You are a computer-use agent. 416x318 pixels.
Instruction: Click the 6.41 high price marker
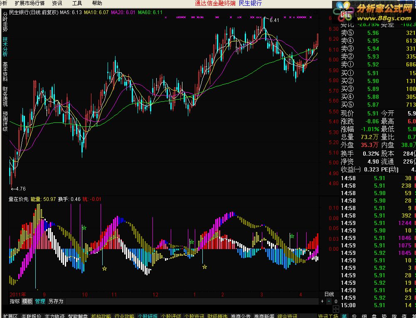coord(274,20)
